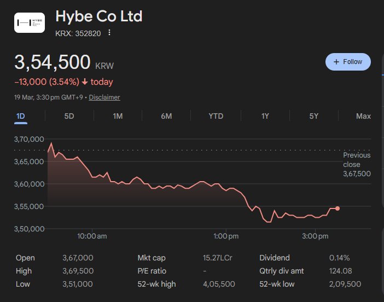Click the Open value 3,67,000
This screenshot has width=384, height=302.
point(78,258)
